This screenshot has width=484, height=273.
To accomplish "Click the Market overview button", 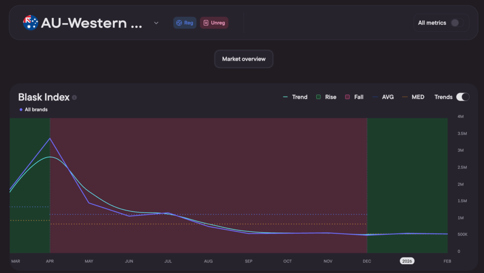I will (x=243, y=59).
